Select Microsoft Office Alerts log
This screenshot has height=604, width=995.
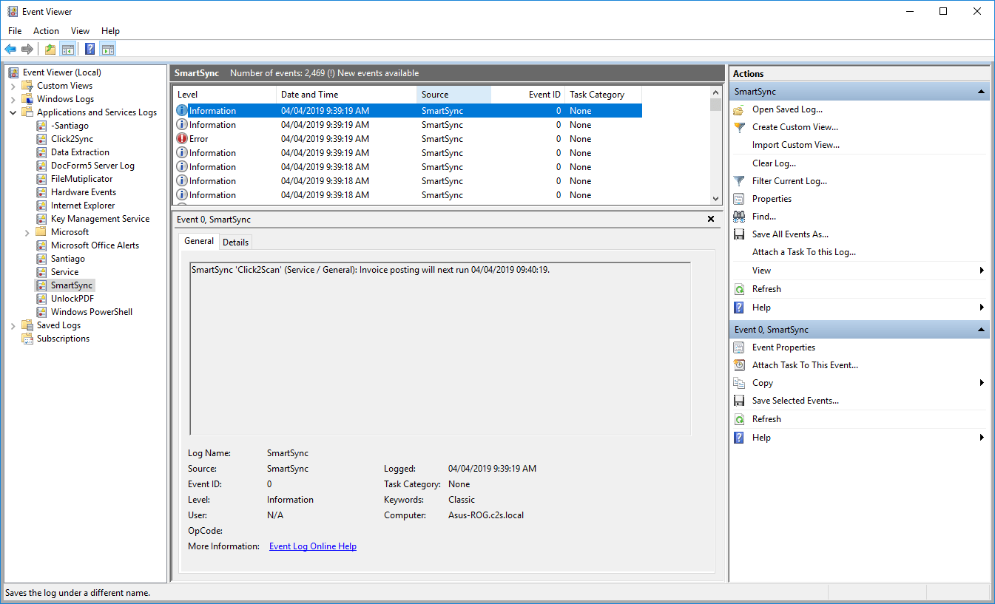point(95,245)
